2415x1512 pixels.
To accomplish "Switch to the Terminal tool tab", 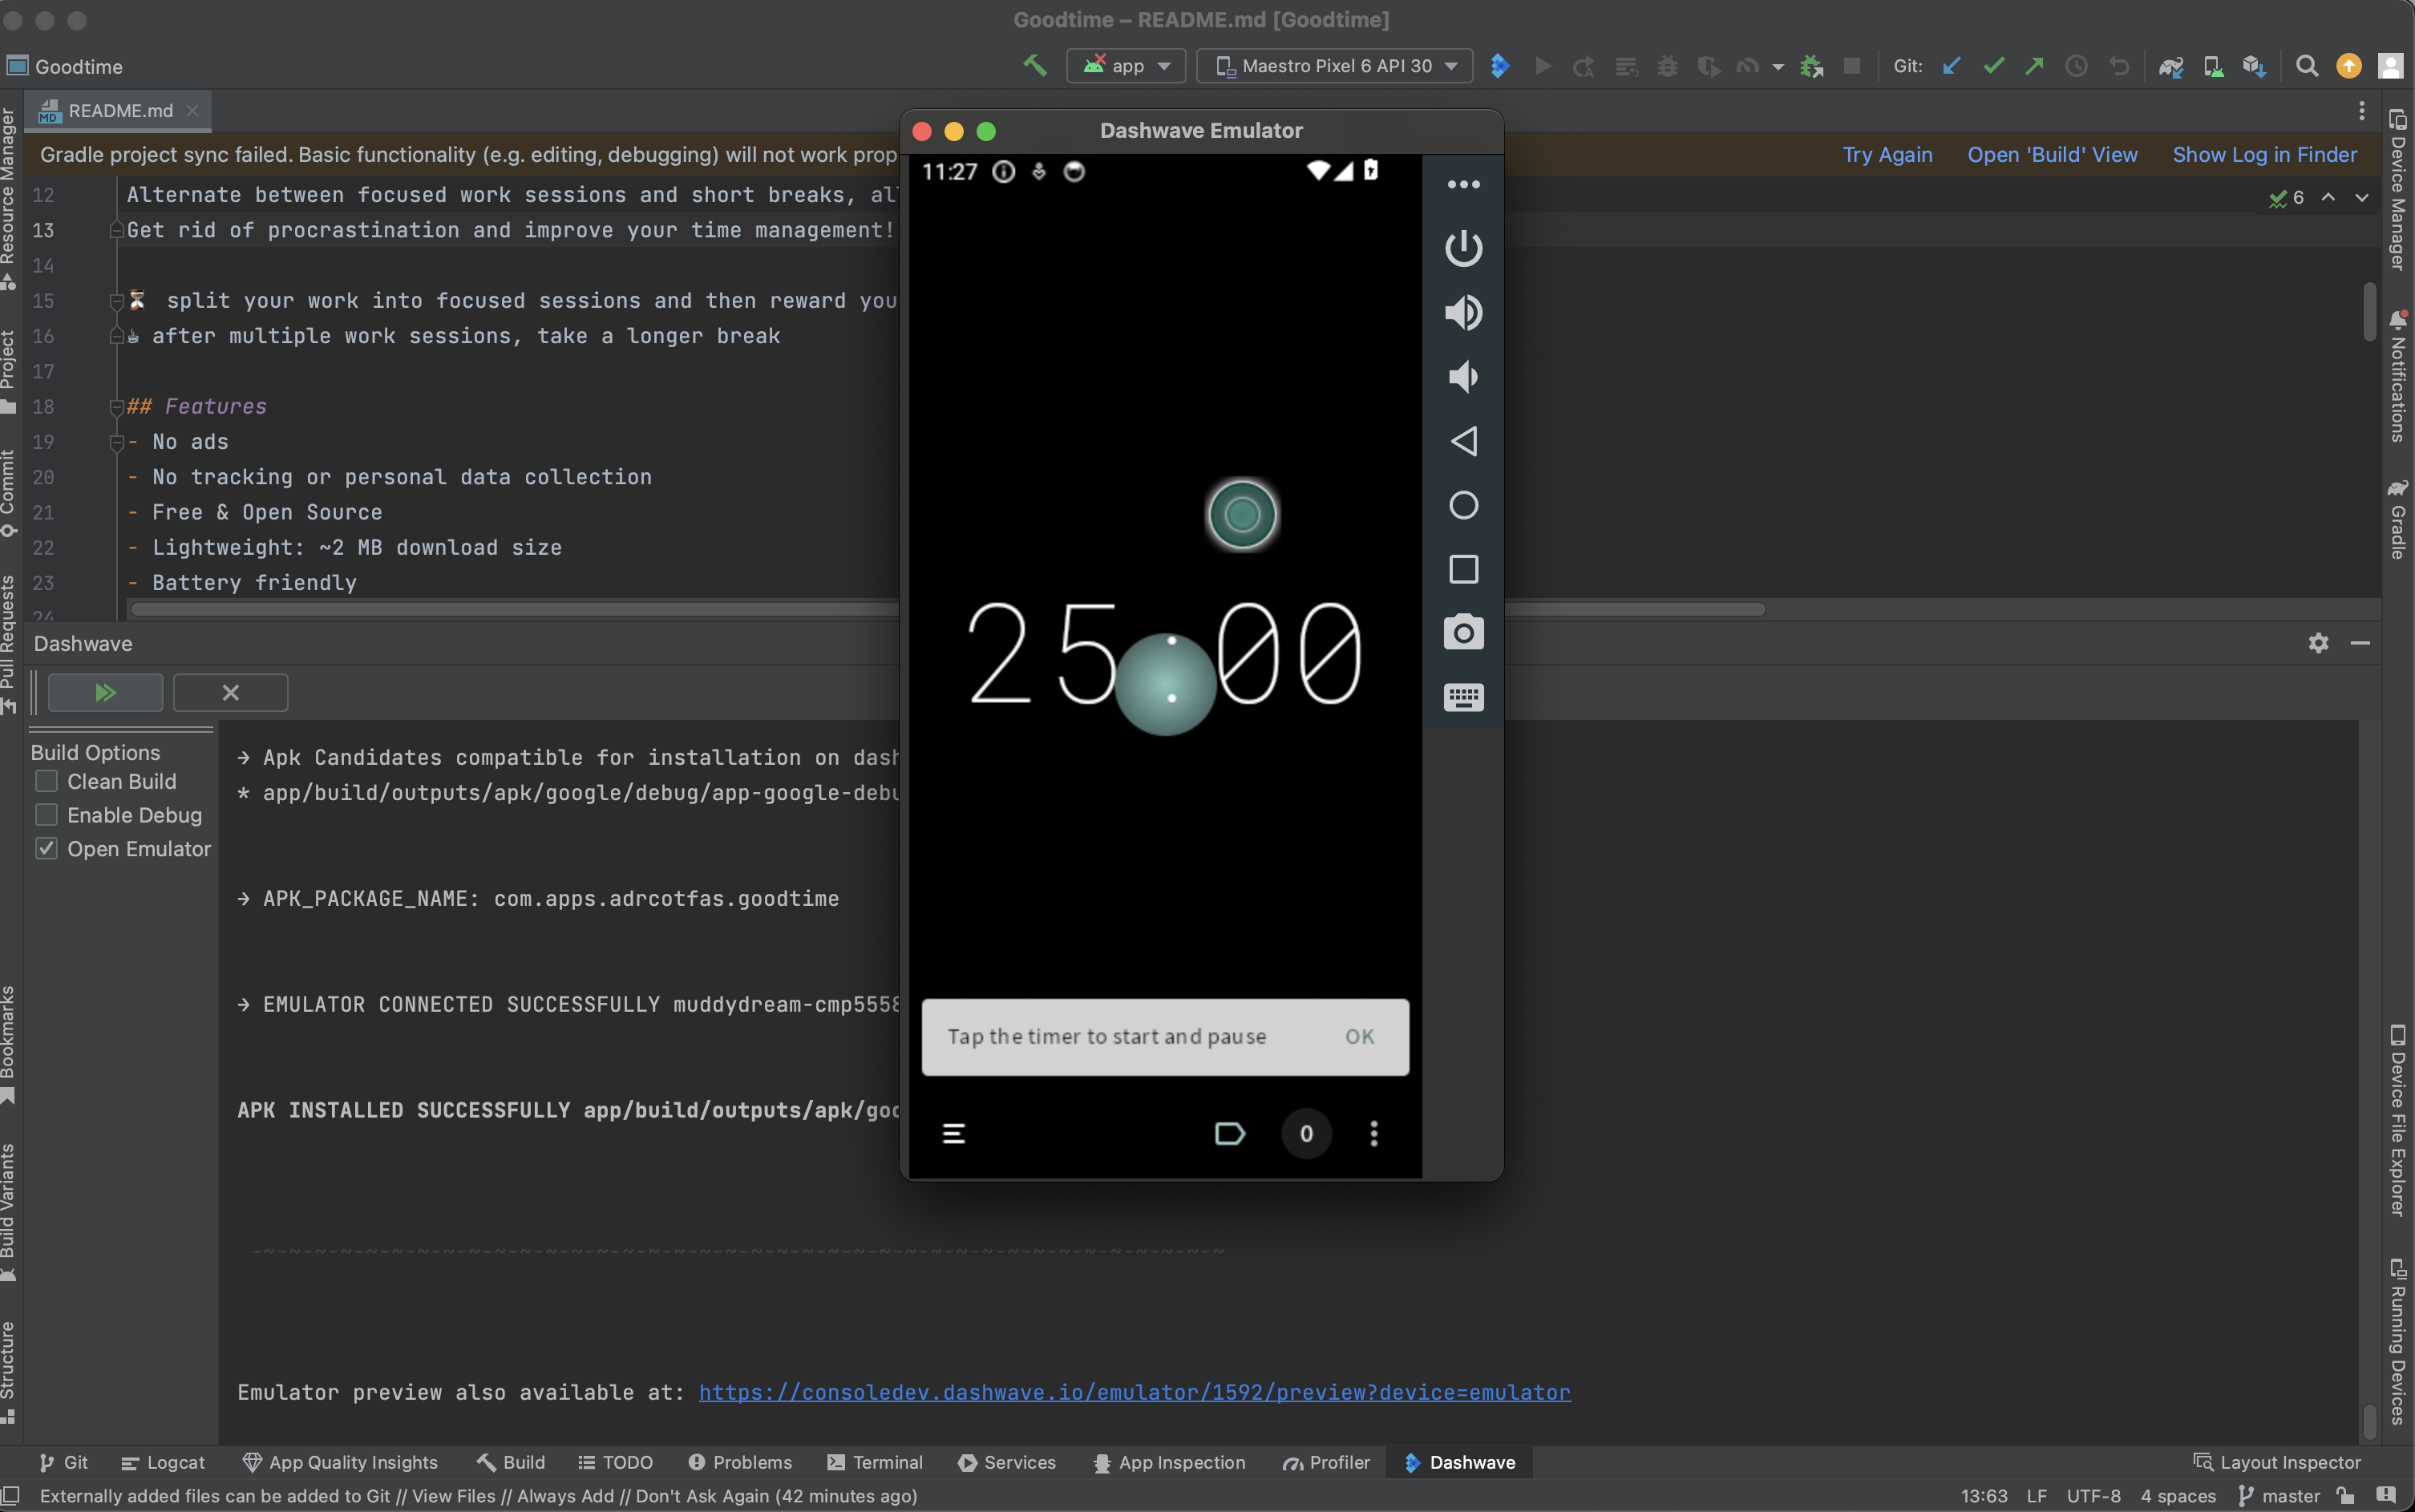I will tap(875, 1462).
